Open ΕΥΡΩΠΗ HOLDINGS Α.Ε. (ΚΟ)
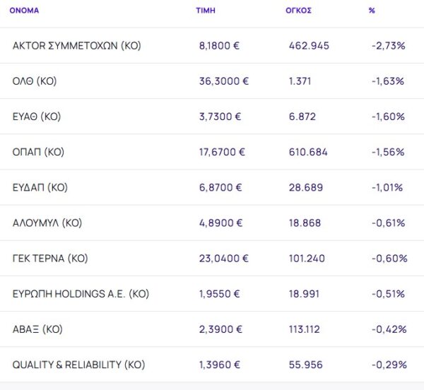The height and width of the screenshot is (390, 424). [81, 294]
